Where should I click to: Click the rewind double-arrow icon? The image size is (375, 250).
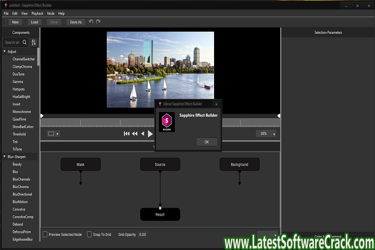point(134,134)
